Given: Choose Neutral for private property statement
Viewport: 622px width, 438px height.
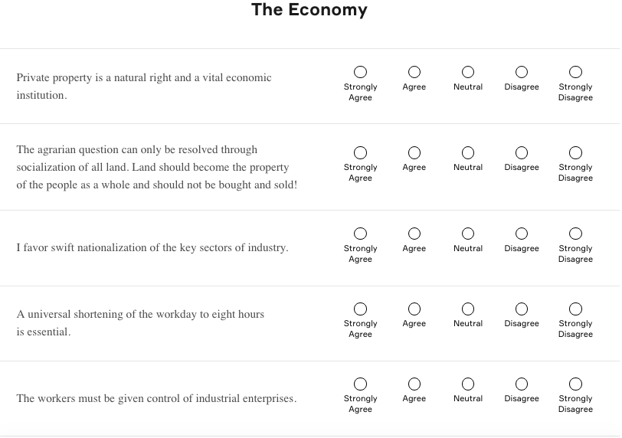Looking at the screenshot, I should click(468, 72).
